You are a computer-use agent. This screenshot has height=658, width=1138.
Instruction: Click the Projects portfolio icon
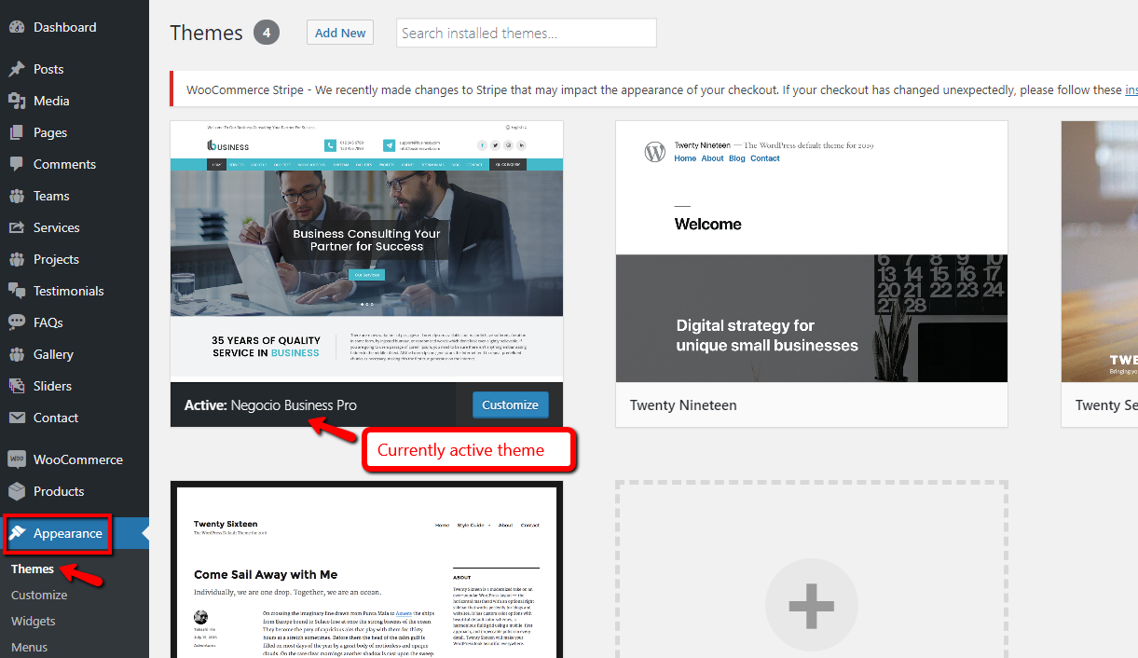17,259
